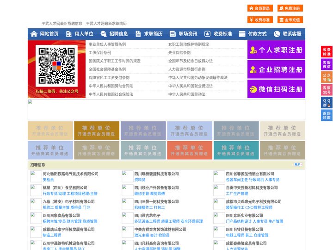Open company 桃屋（四川）食品有限公司

[65, 187]
